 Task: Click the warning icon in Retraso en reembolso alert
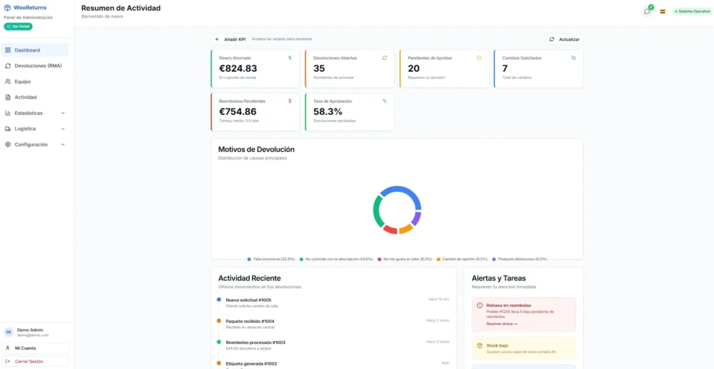click(480, 306)
